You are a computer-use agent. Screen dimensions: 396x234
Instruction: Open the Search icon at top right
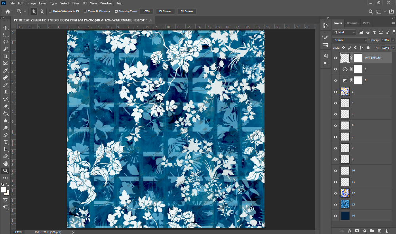371,11
